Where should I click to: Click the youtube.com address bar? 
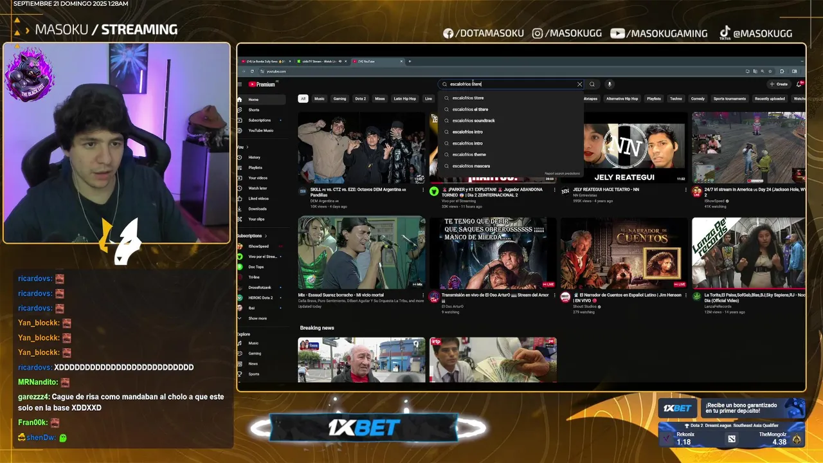point(502,71)
